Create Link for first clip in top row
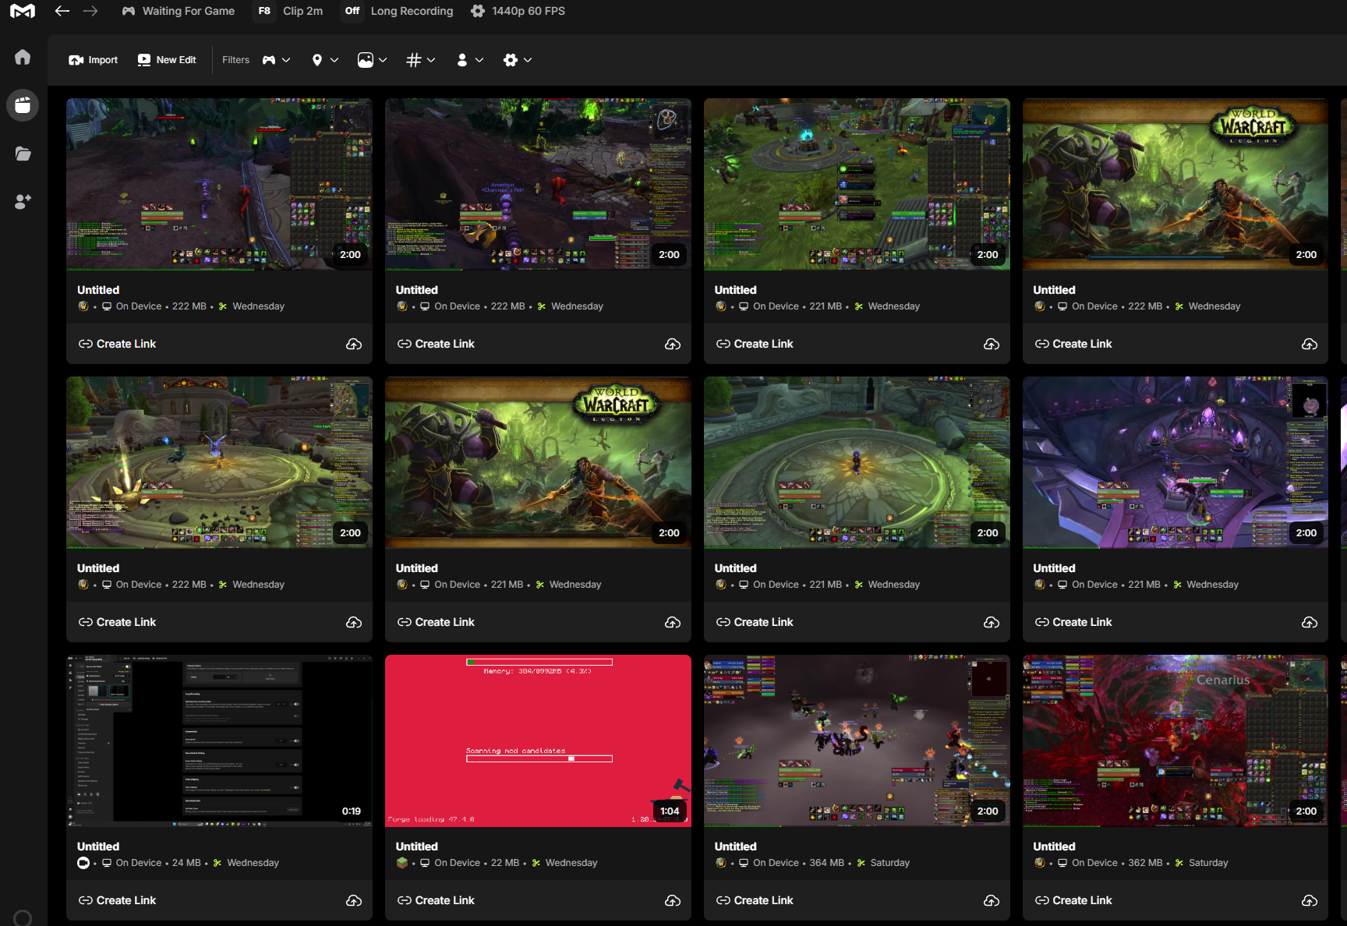 point(117,344)
